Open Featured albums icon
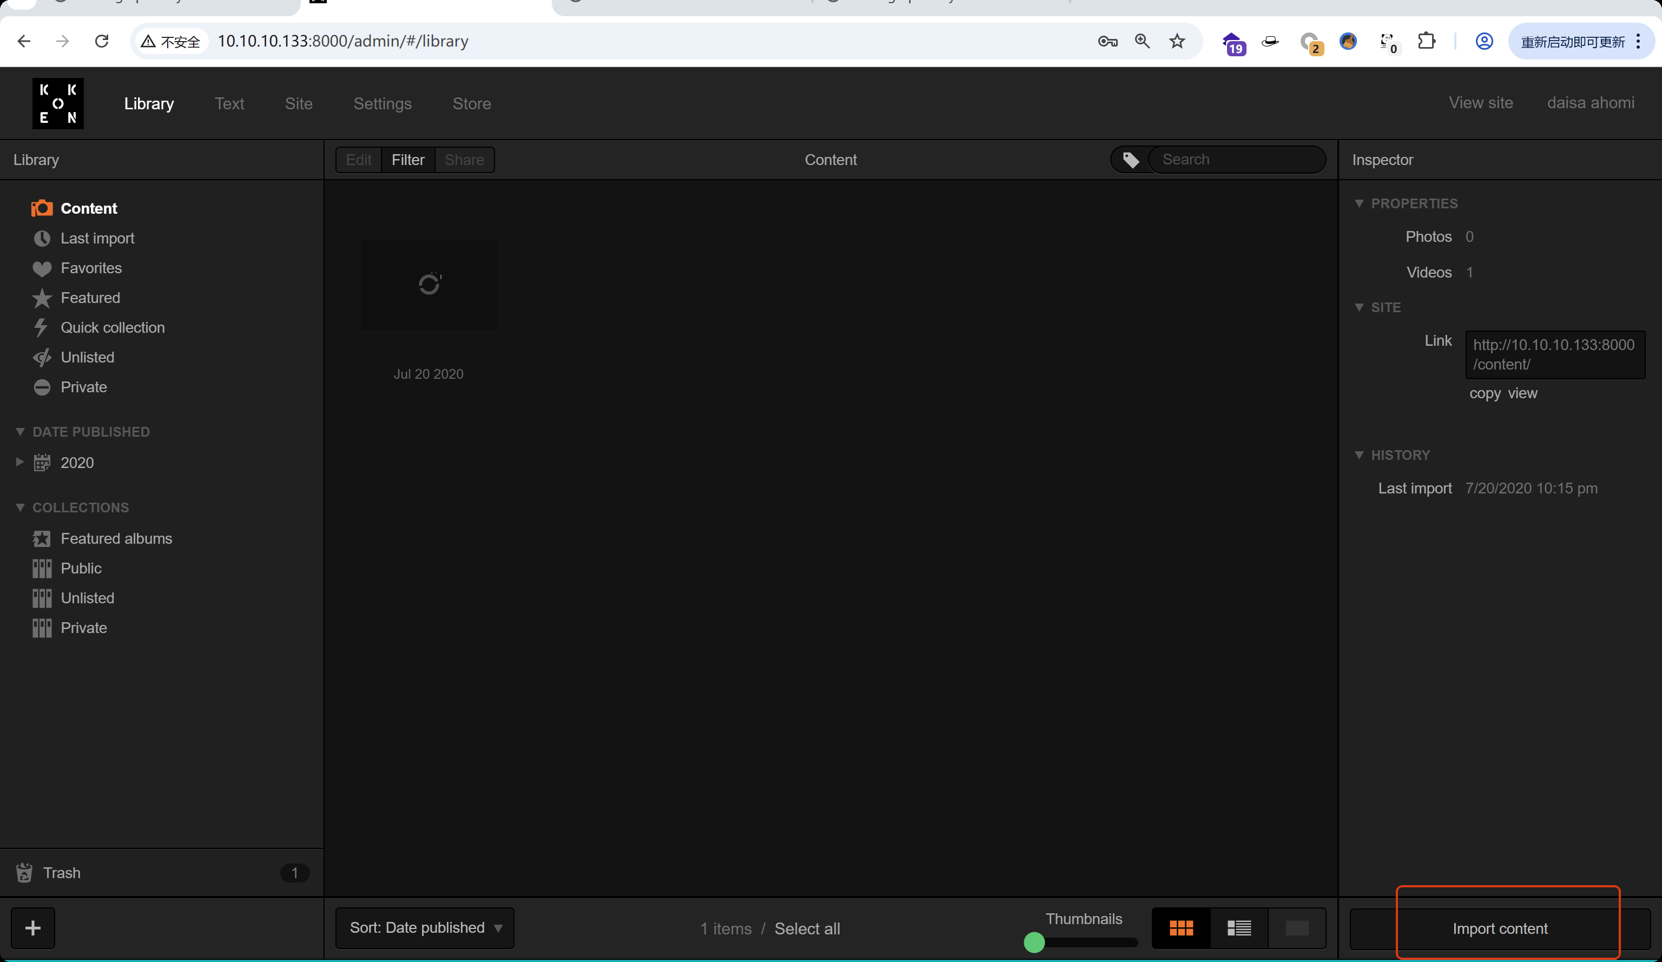This screenshot has height=962, width=1662. pyautogui.click(x=42, y=539)
